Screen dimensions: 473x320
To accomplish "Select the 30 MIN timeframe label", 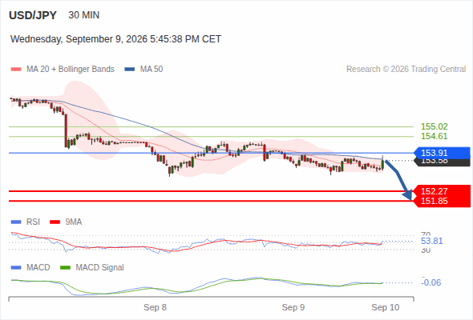I will tap(84, 15).
